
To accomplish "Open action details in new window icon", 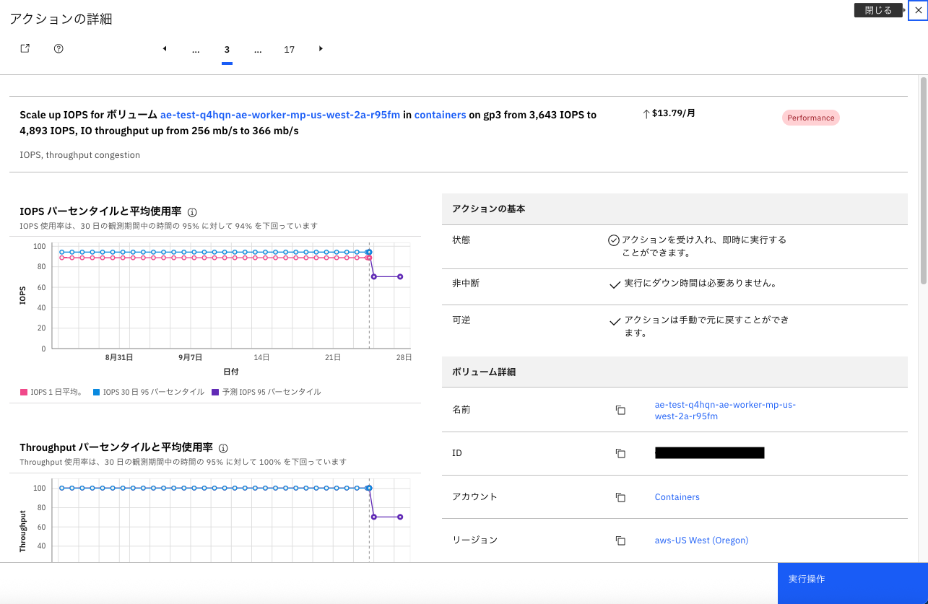I will (x=25, y=48).
